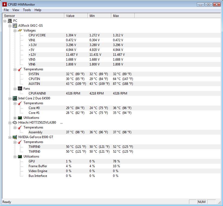Open the Help menu
The height and width of the screenshot is (206, 223).
pyautogui.click(x=38, y=10)
